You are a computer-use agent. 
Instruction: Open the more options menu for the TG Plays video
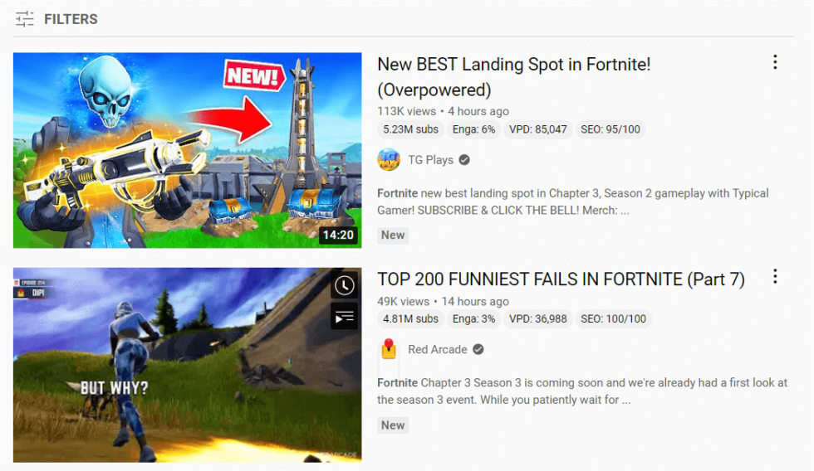[x=774, y=62]
